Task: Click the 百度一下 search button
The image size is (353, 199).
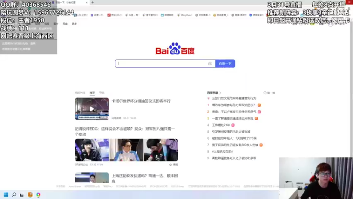Action: 225,64
